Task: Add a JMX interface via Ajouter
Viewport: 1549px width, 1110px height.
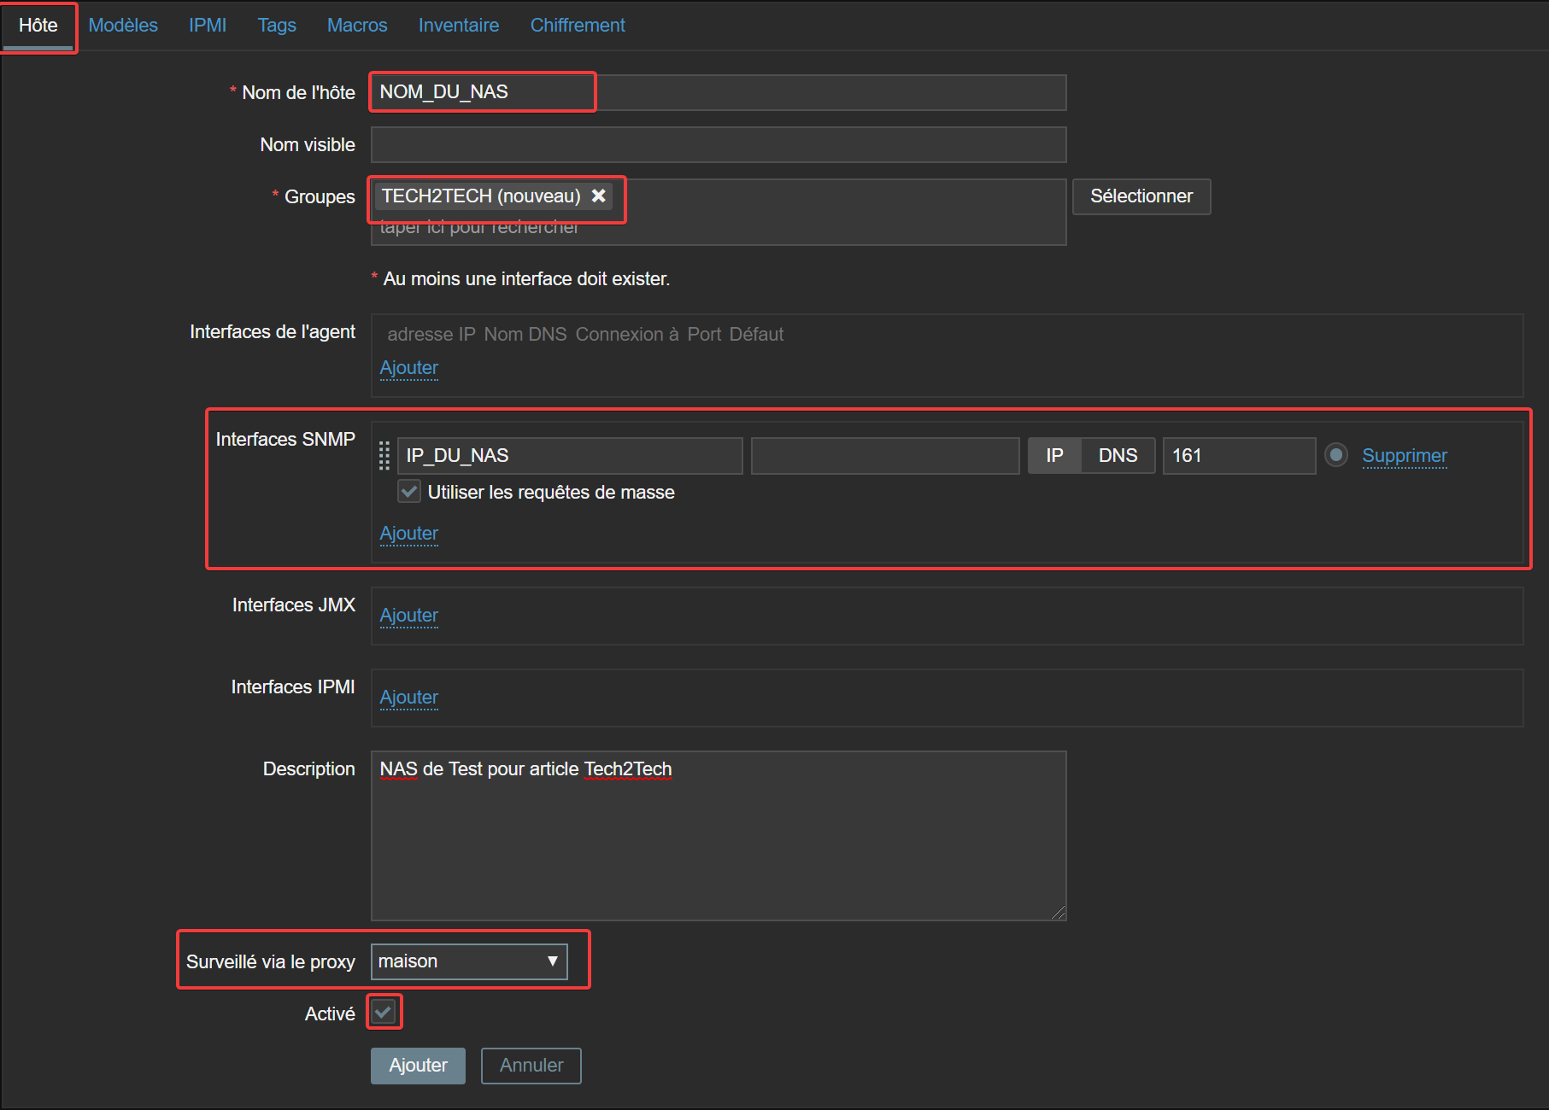Action: tap(408, 616)
